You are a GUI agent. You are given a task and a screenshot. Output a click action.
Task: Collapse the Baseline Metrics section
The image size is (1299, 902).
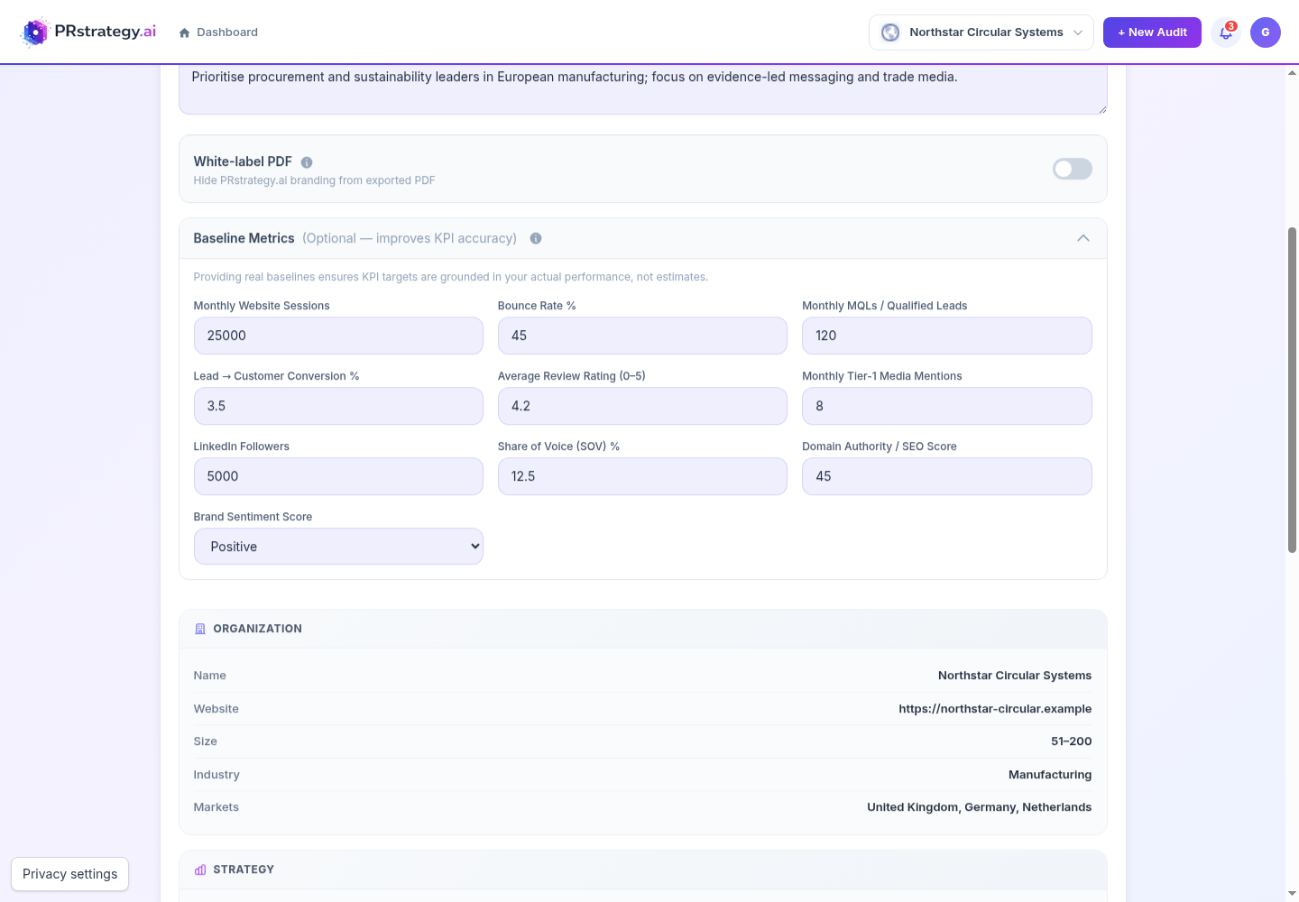click(1083, 238)
